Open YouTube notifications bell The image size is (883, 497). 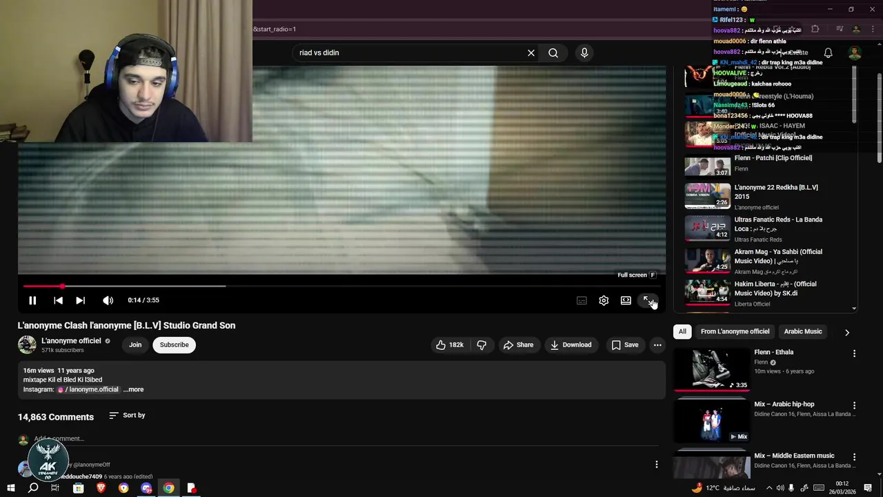point(829,52)
